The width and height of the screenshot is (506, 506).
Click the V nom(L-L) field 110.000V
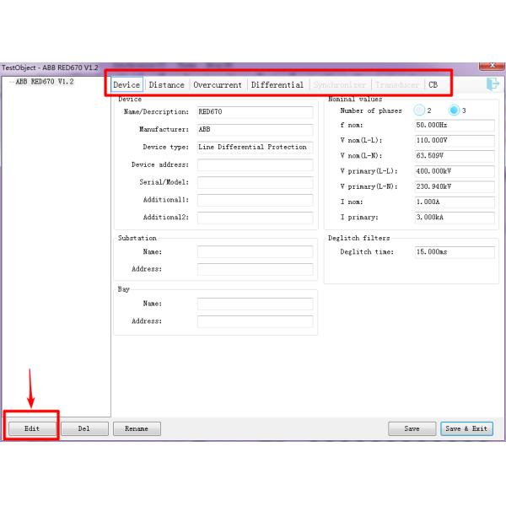coord(455,141)
